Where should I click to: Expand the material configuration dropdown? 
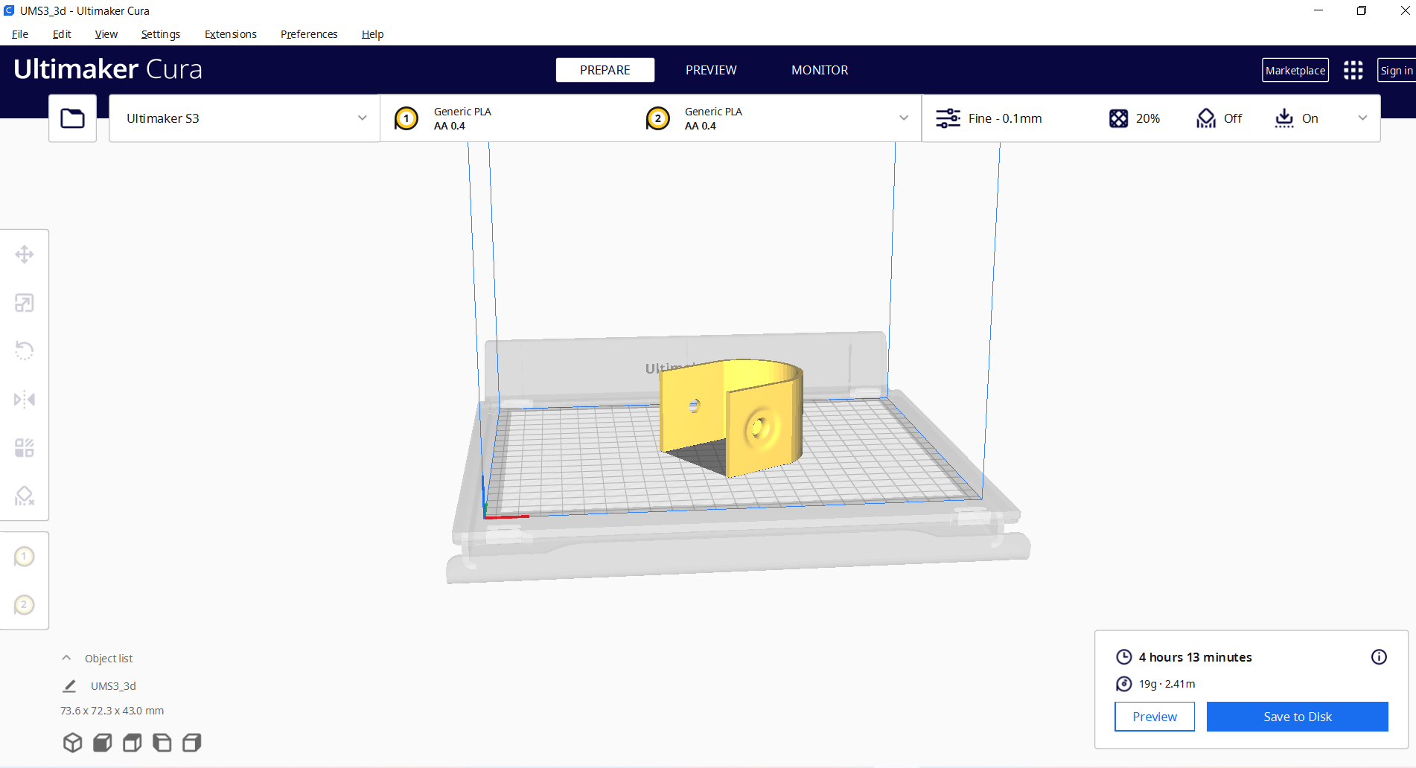click(903, 118)
